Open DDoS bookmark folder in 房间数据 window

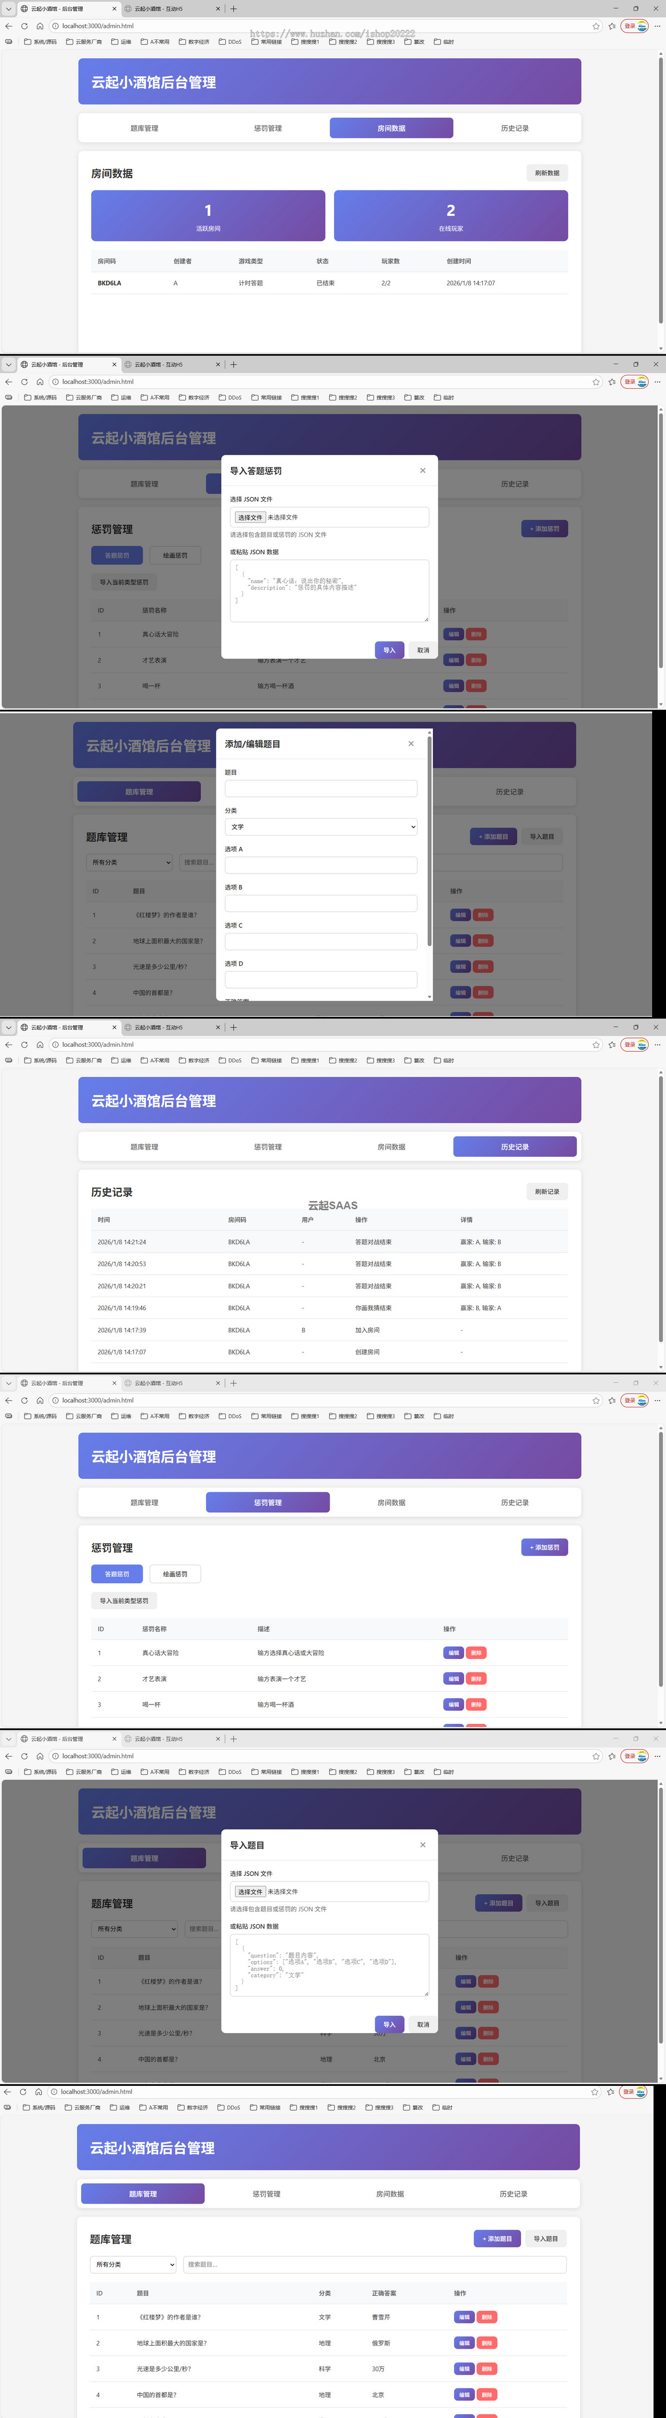click(x=230, y=41)
